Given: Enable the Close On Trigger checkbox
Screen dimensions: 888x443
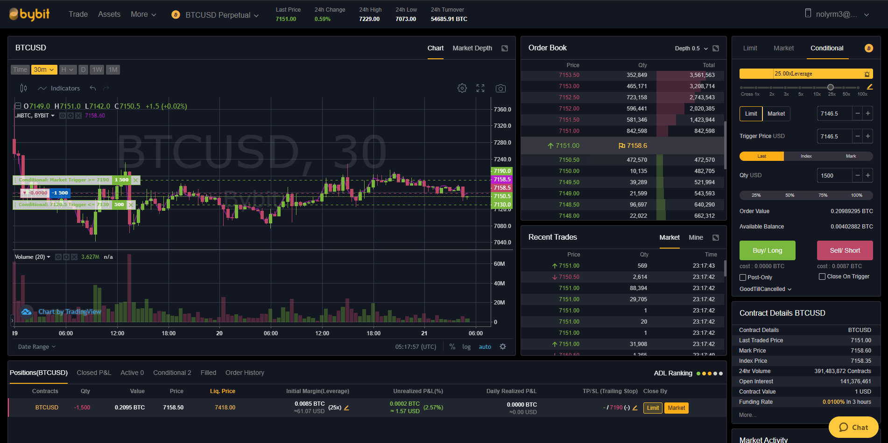Looking at the screenshot, I should tap(822, 277).
